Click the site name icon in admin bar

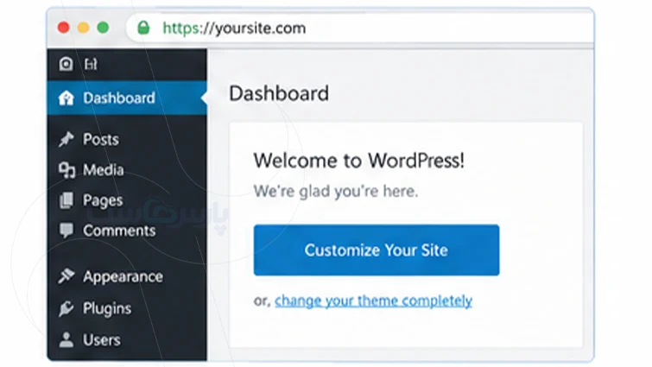click(x=91, y=64)
